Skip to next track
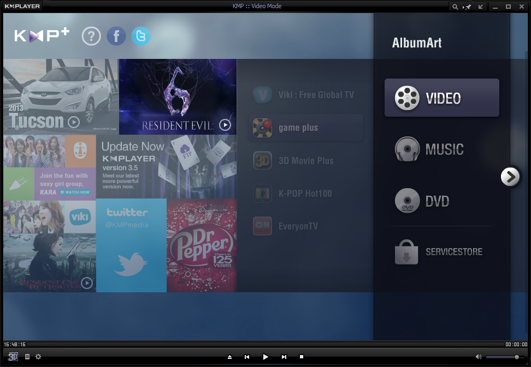This screenshot has width=531, height=367. (x=284, y=357)
